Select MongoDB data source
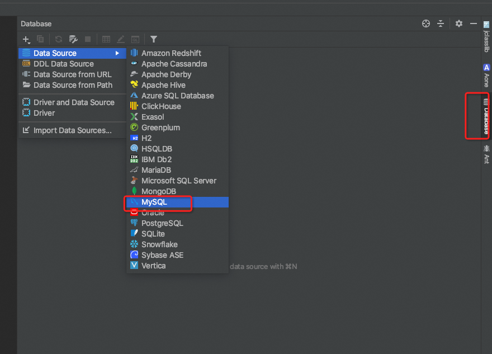Screen dimensions: 492x354 tap(178, 191)
